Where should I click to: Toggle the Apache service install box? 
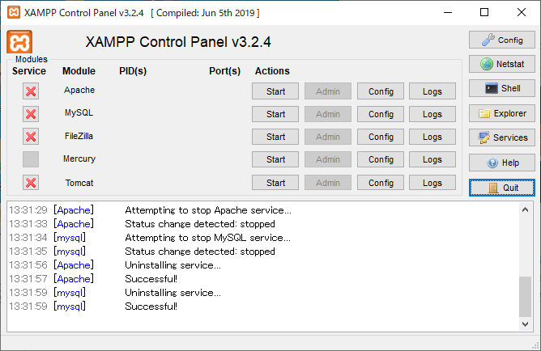[x=31, y=91]
